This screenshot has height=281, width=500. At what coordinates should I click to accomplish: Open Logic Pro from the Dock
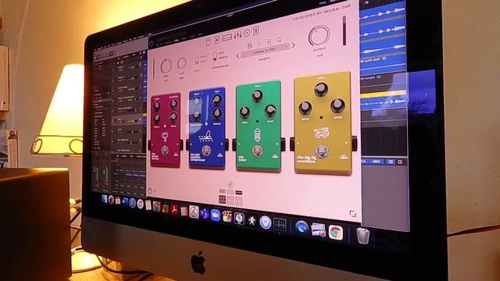tap(239, 219)
